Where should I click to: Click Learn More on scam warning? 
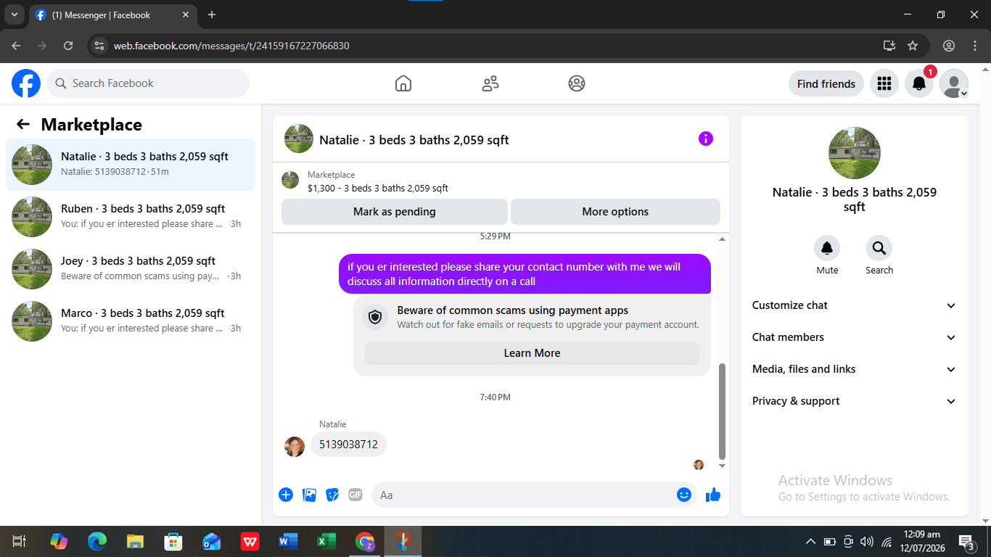click(x=532, y=353)
